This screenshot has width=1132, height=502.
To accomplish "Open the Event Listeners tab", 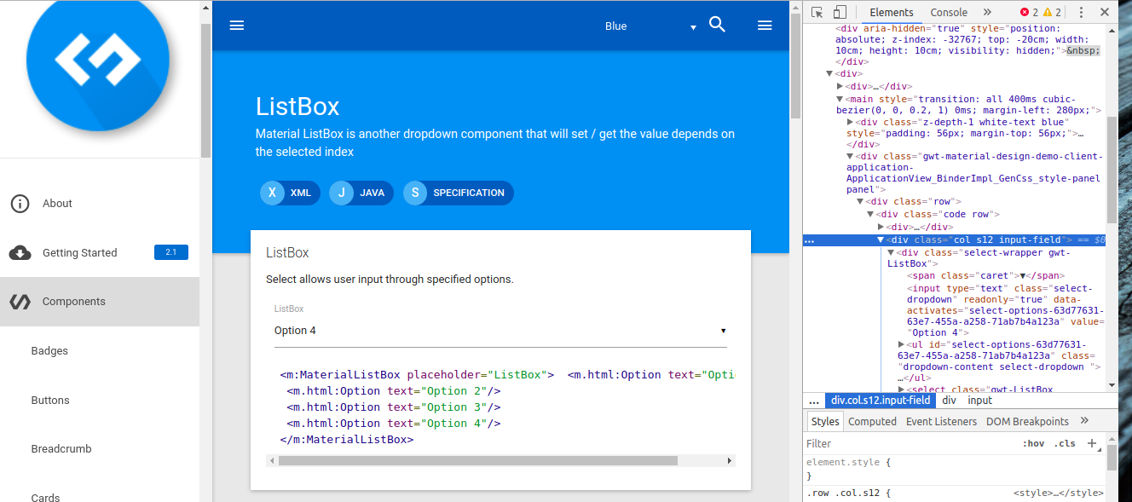I will [x=941, y=421].
